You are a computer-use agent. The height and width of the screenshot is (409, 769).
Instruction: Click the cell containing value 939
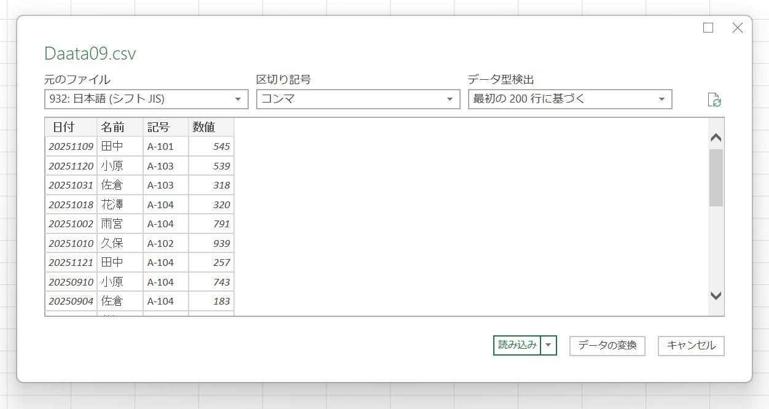(x=211, y=244)
